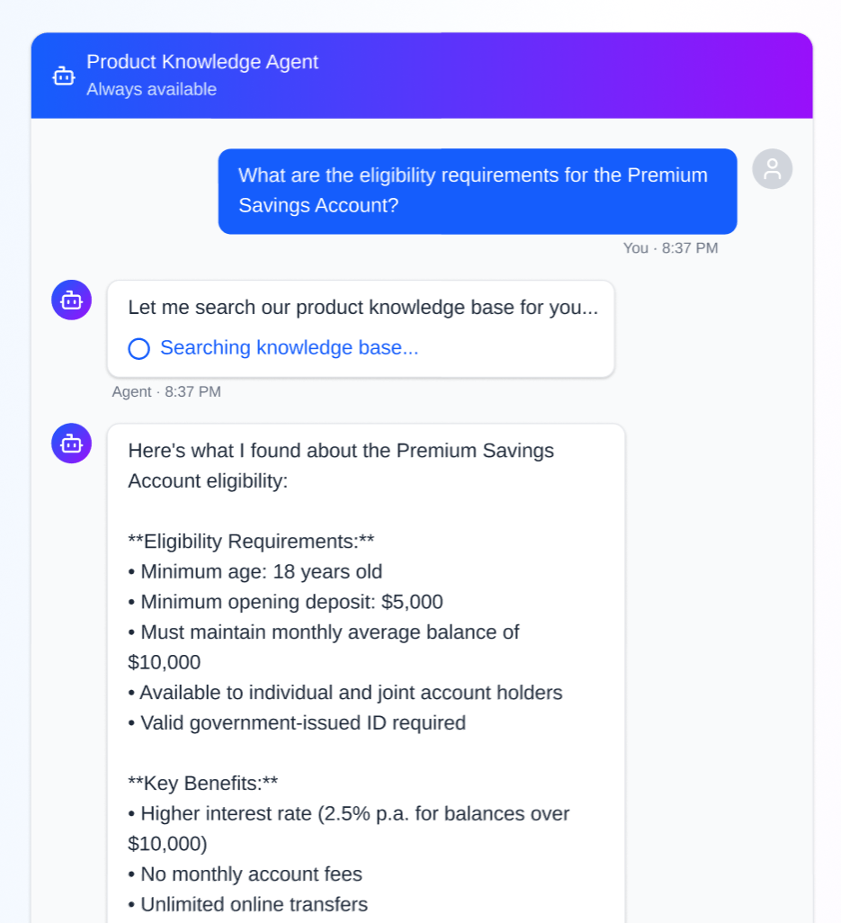Click the "Always available" status text
The height and width of the screenshot is (923, 841).
(x=151, y=89)
